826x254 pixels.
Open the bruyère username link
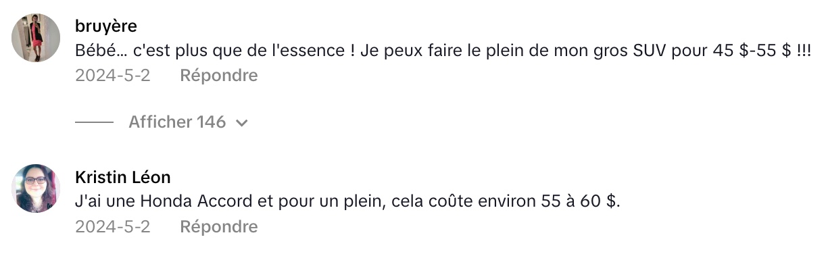107,26
